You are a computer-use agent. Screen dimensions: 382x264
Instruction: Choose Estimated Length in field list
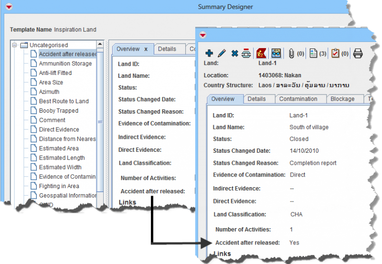click(62, 158)
